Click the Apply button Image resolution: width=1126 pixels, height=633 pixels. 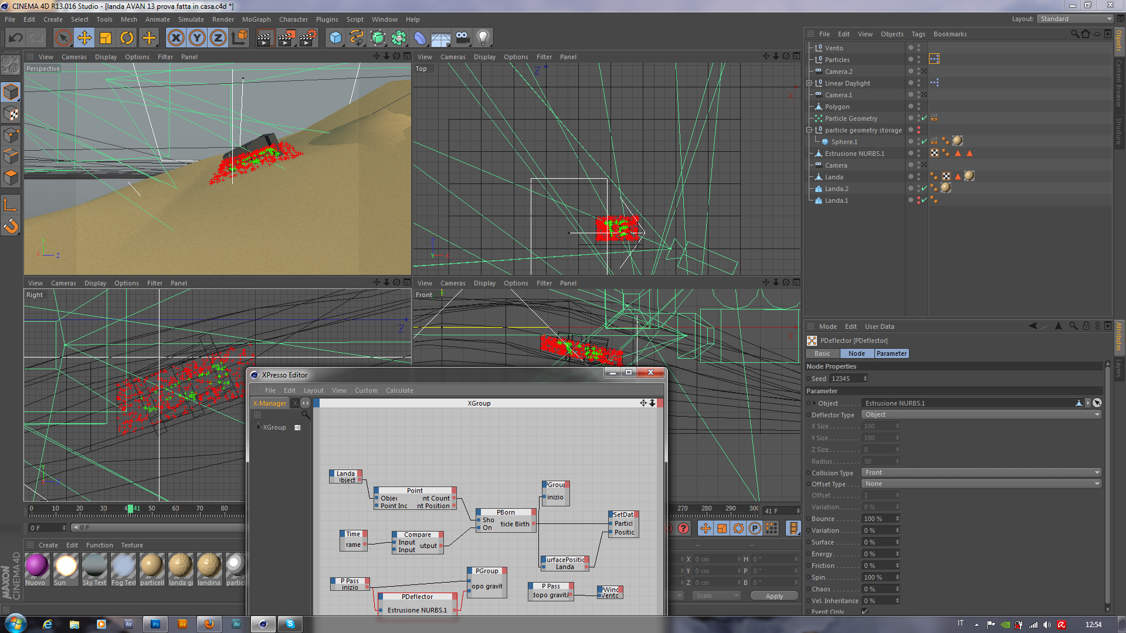click(774, 596)
